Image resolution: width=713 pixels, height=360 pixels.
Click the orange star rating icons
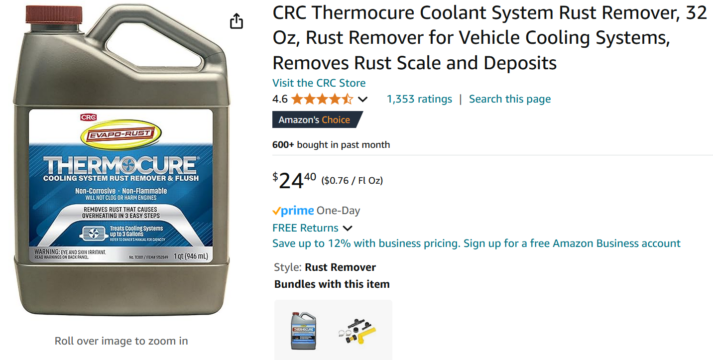click(322, 99)
